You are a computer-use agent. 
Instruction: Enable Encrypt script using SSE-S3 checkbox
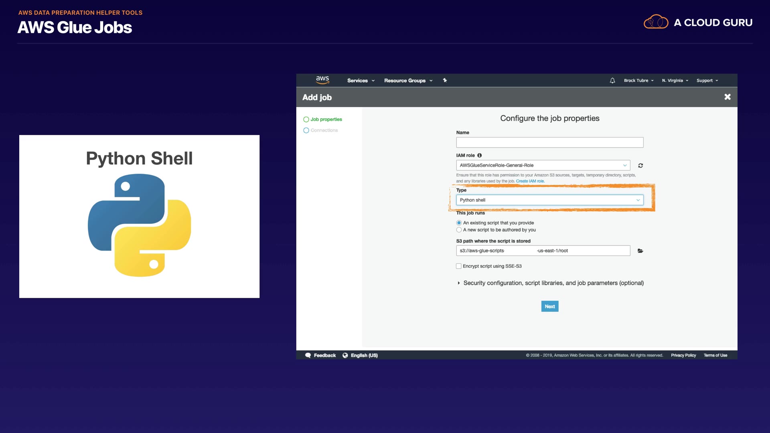pos(459,266)
